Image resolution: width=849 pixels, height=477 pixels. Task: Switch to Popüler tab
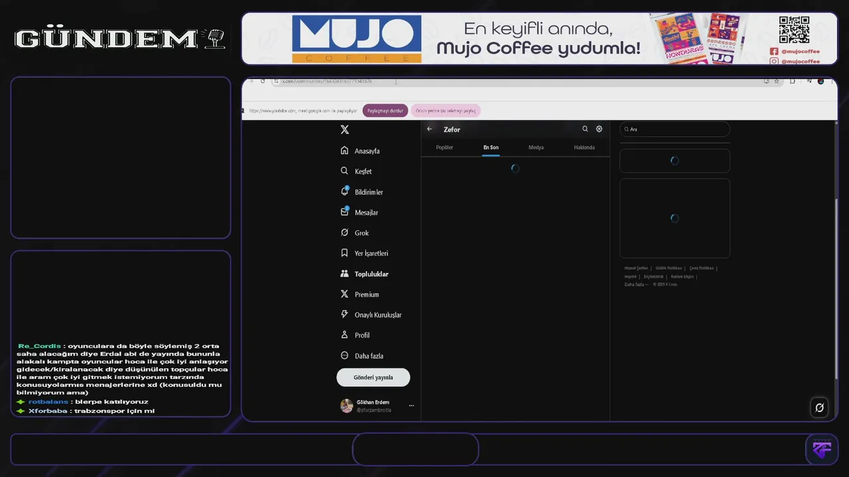(444, 147)
